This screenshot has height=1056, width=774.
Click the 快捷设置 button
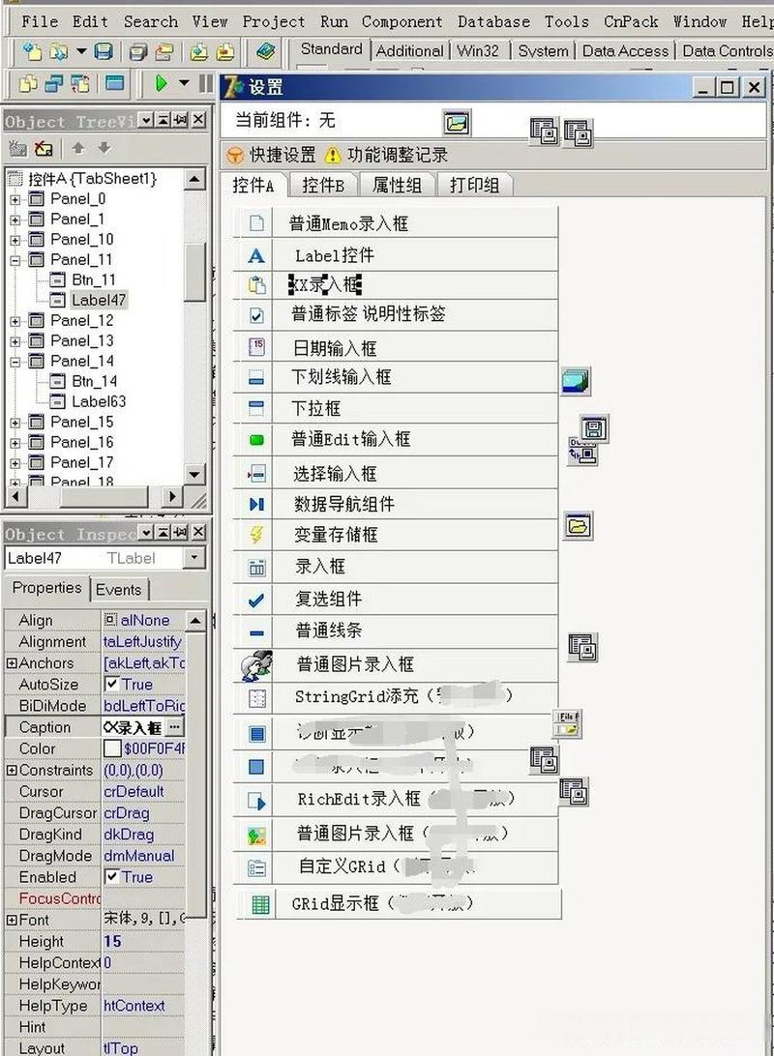click(271, 155)
